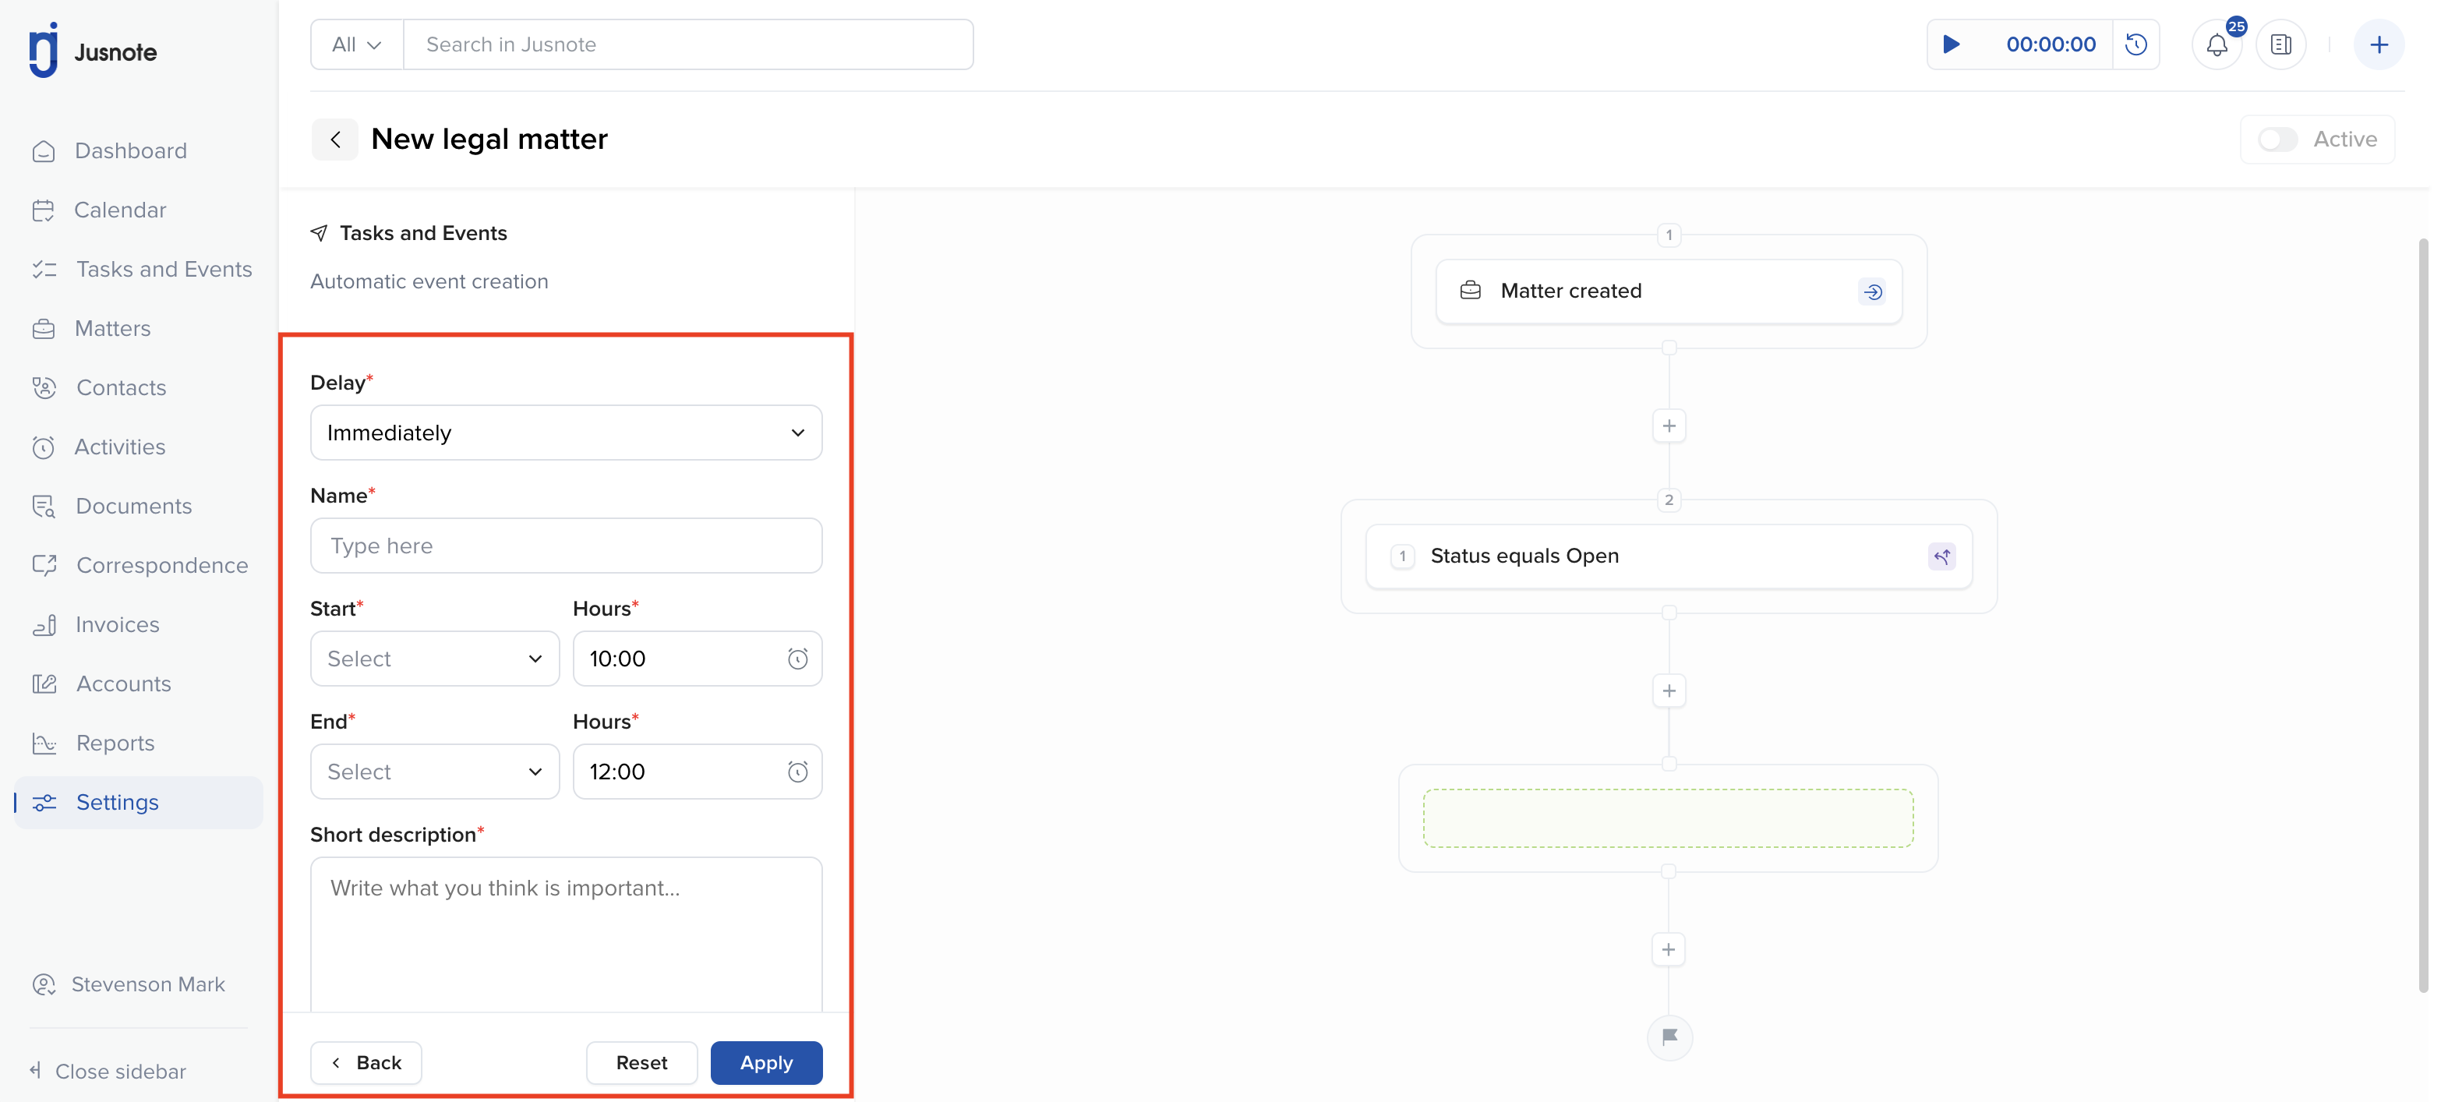The width and height of the screenshot is (2441, 1102).
Task: Click the blue plus create button
Action: click(x=2379, y=44)
